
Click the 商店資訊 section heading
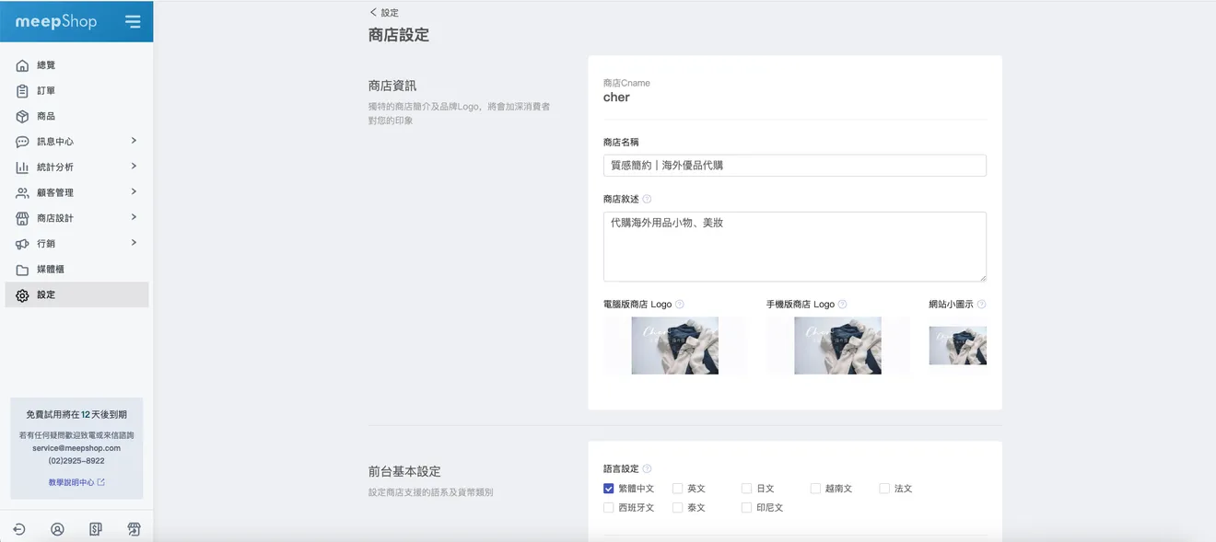click(392, 86)
